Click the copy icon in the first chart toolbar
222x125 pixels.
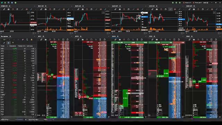17,9
